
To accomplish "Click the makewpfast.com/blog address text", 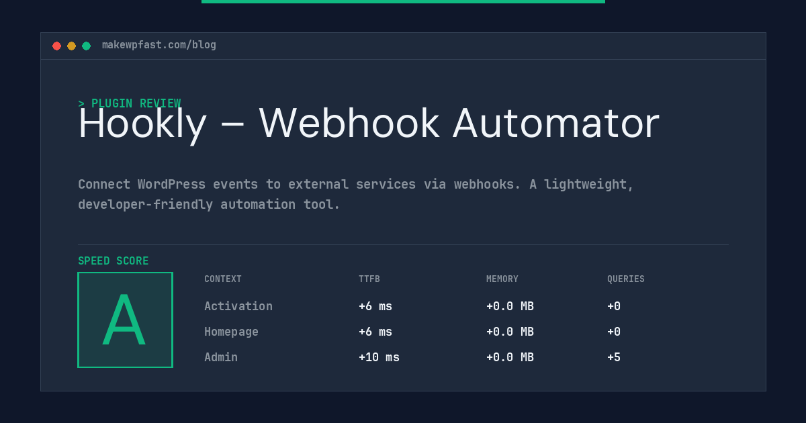I will coord(159,45).
